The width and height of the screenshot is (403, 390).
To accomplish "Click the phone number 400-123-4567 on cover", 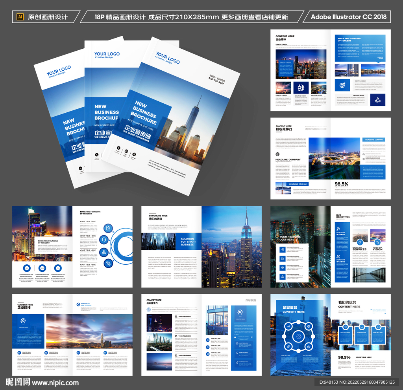I will [216, 81].
